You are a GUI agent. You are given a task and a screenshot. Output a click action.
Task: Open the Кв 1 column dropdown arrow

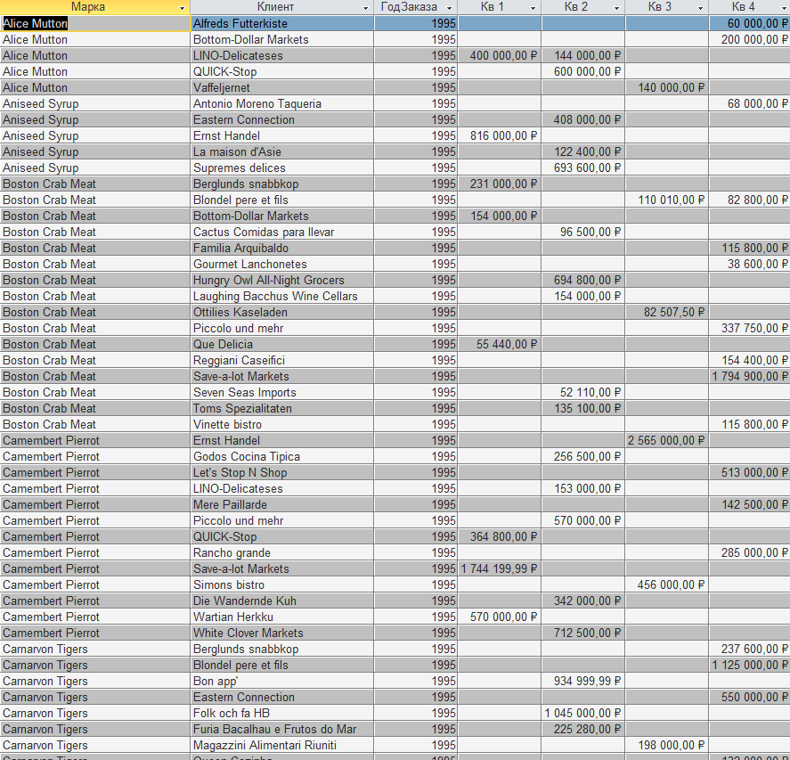533,7
